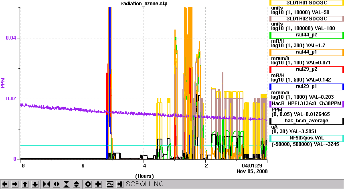The image size is (344, 189).
Task: Pan the graph left with the left arrow
Action: [5, 184]
